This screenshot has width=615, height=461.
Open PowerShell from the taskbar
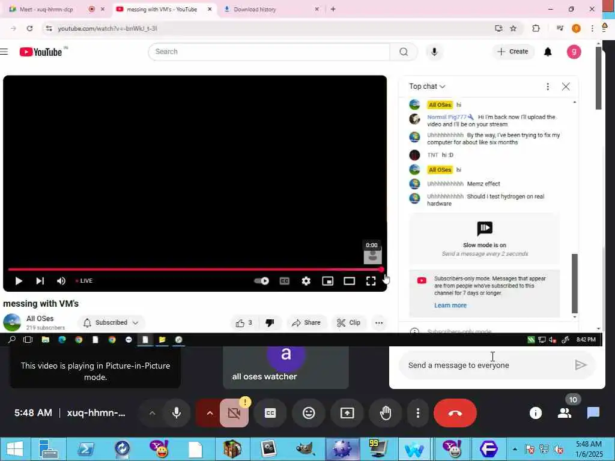(85, 449)
